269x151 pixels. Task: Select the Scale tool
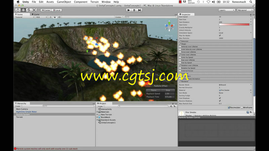pos(34,10)
